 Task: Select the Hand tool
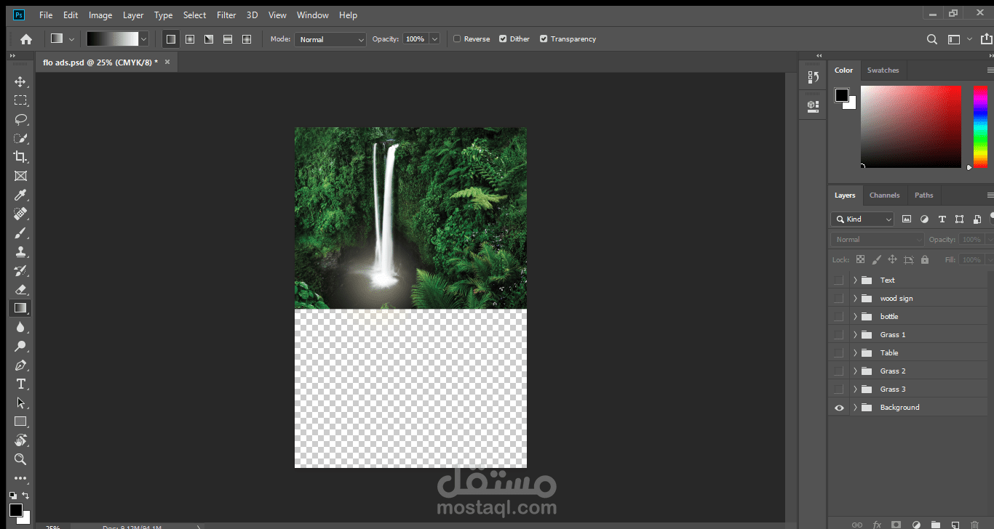pyautogui.click(x=20, y=440)
